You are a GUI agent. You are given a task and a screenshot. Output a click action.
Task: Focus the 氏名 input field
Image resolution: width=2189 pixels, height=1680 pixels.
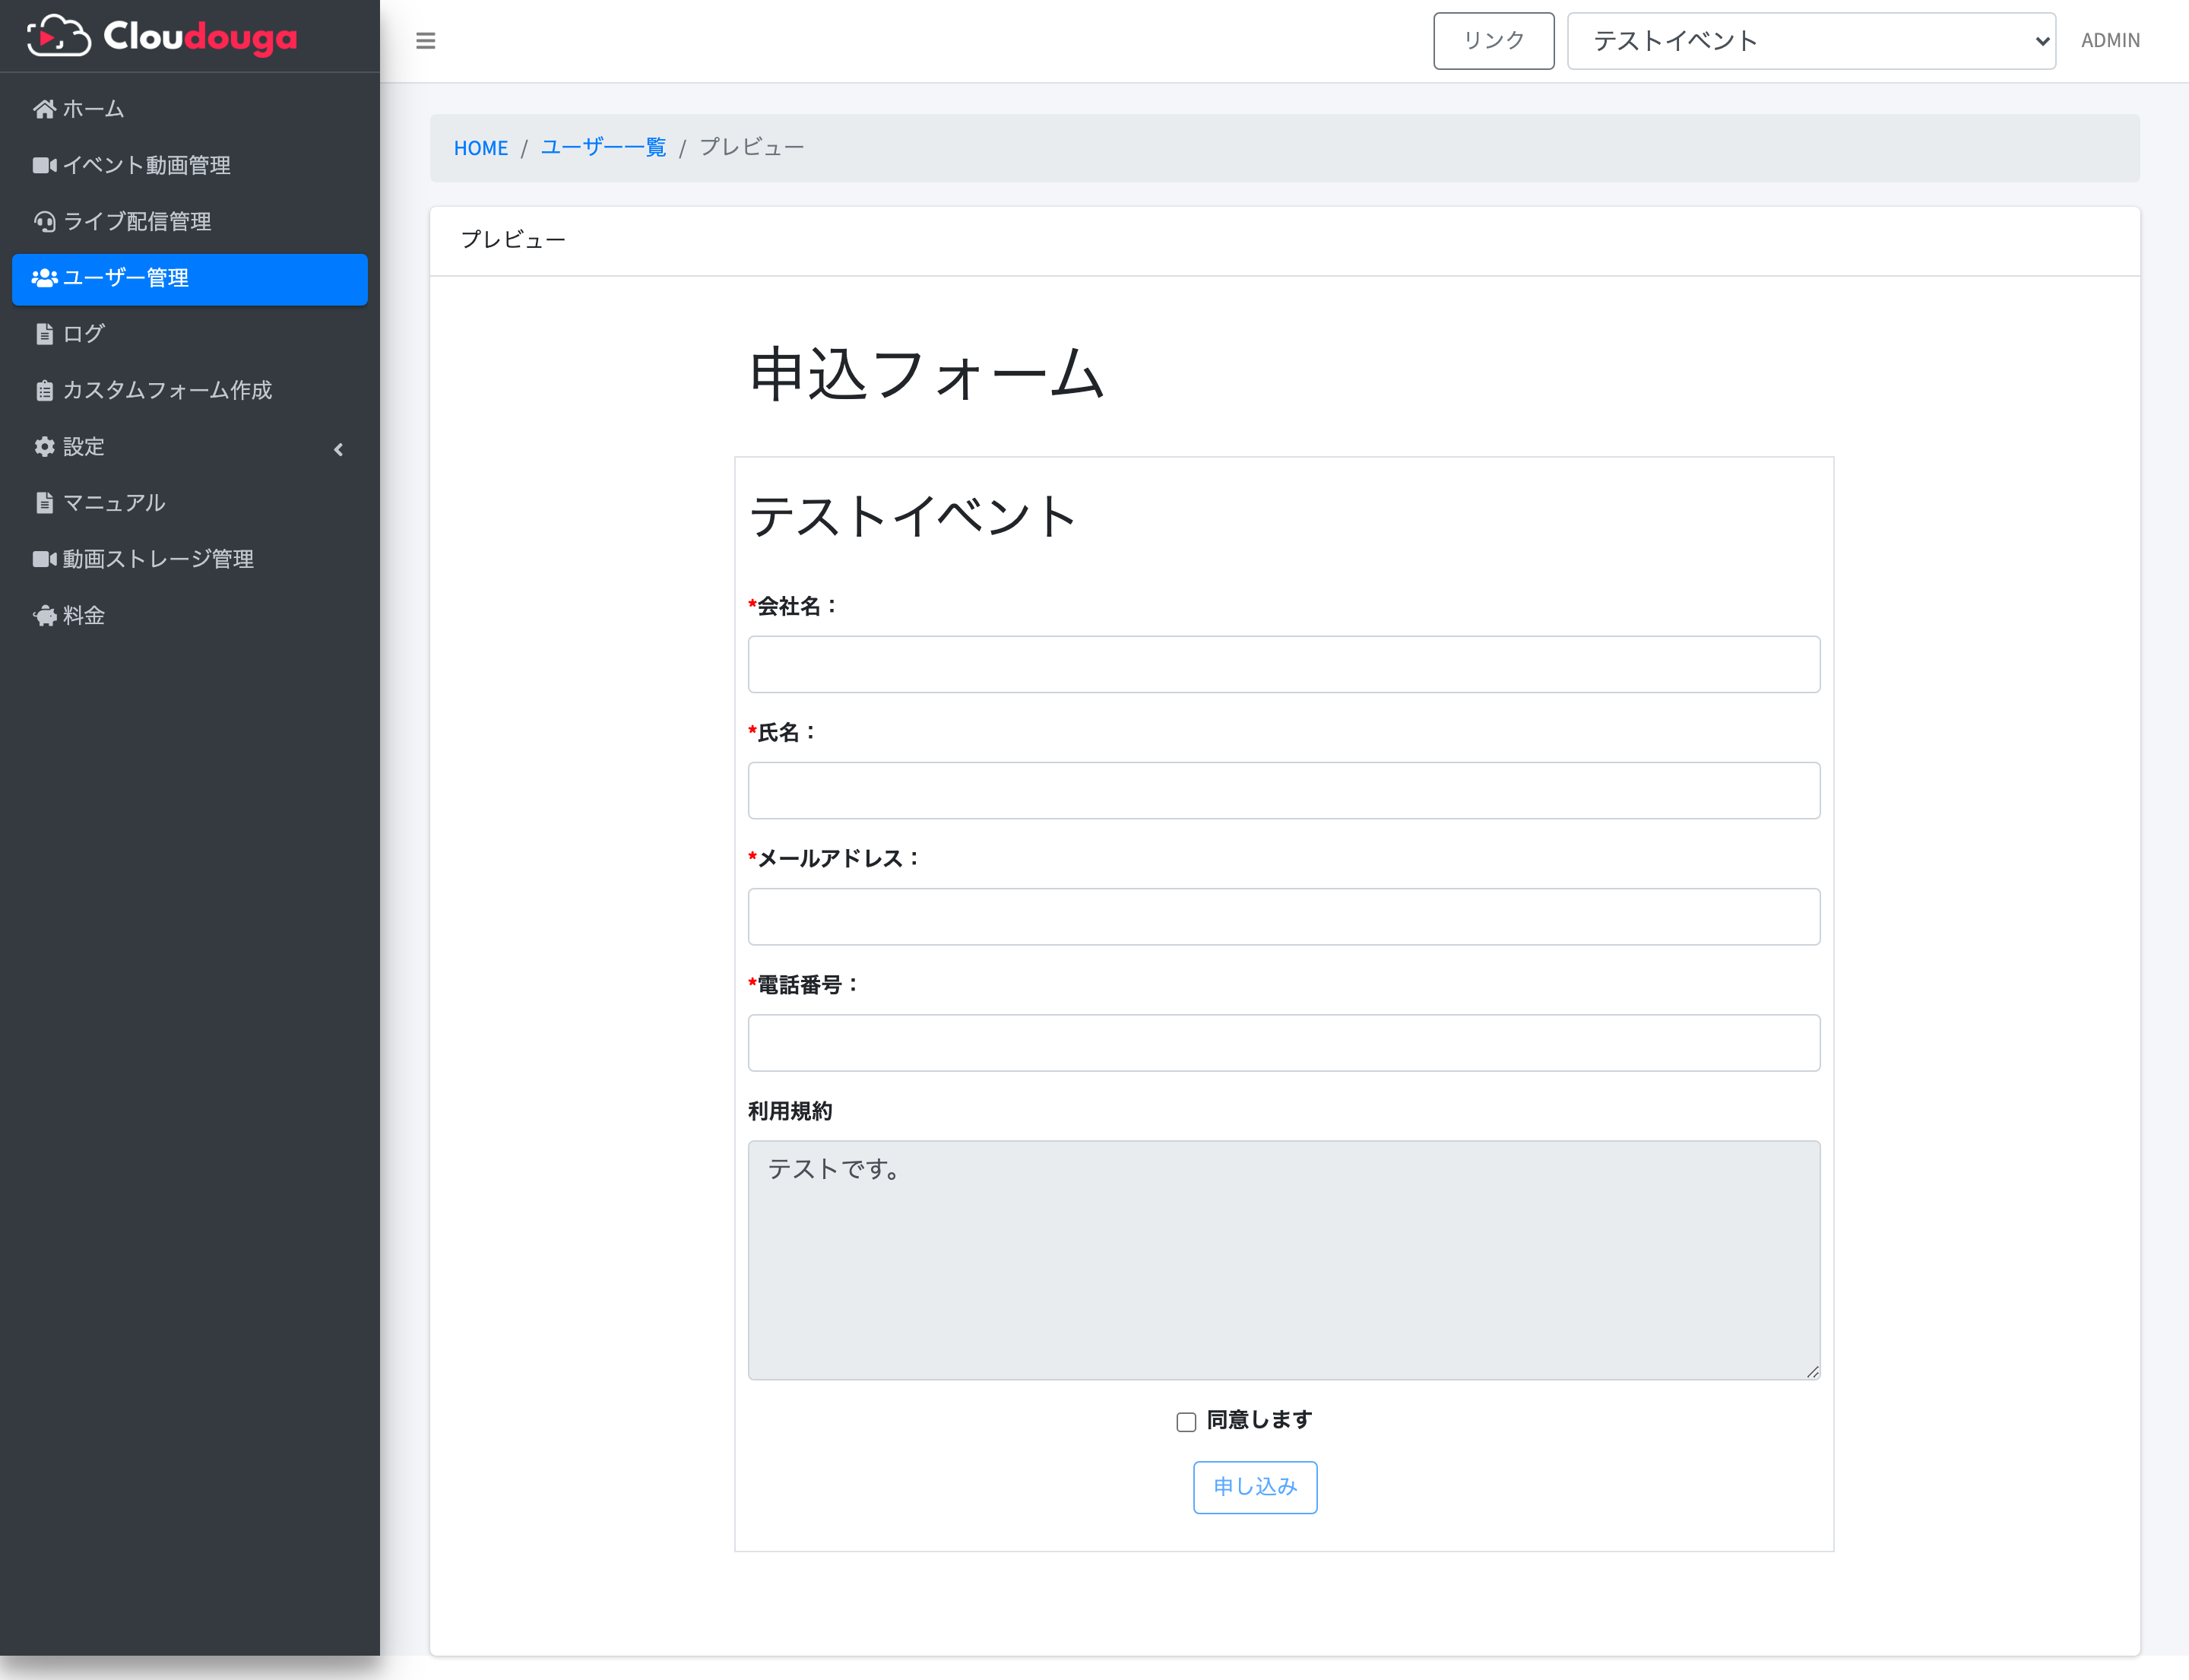(1284, 791)
